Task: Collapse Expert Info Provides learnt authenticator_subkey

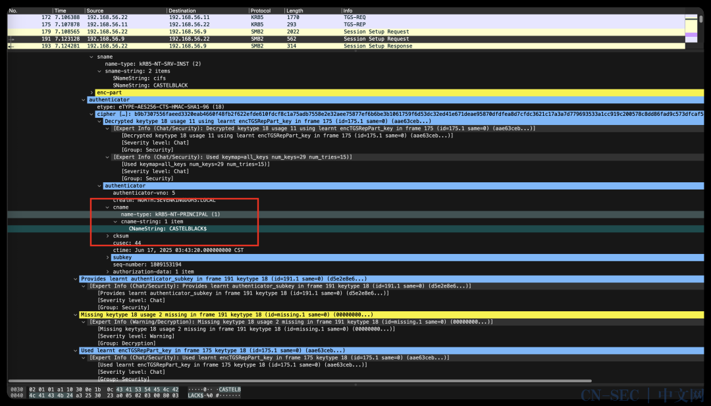Action: click(x=84, y=286)
